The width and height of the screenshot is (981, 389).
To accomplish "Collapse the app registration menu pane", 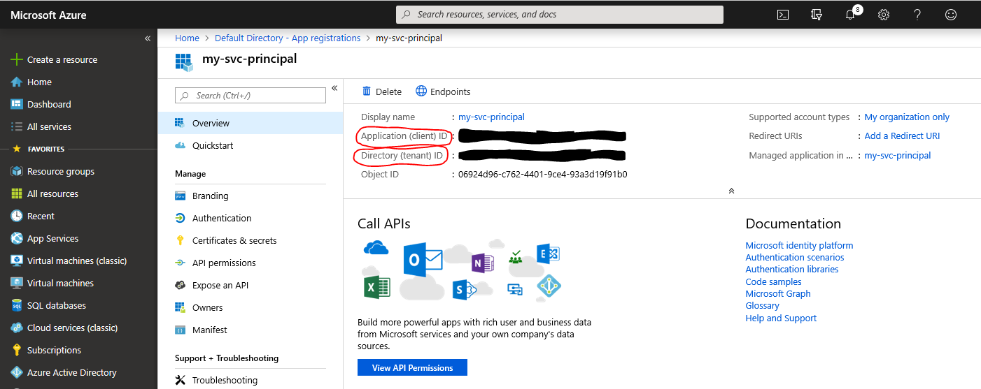I will (x=334, y=88).
